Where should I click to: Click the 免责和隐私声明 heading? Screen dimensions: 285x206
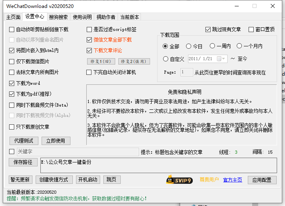(184, 92)
